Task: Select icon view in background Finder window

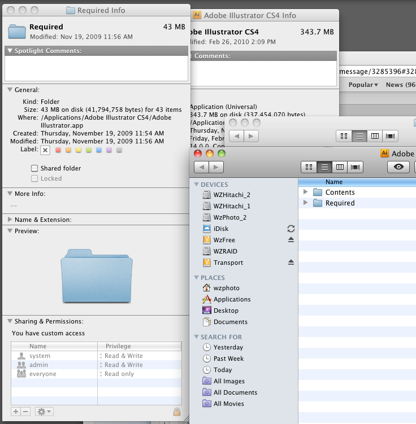Action: pos(344,136)
